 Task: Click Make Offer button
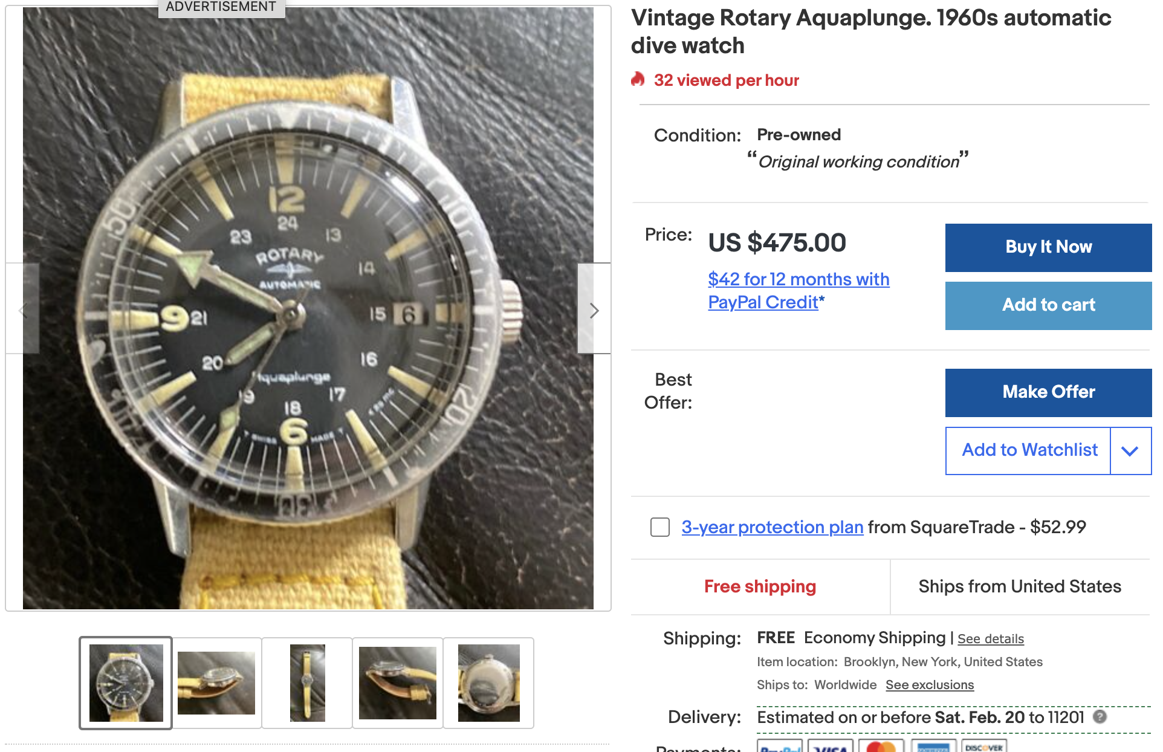coord(1048,392)
